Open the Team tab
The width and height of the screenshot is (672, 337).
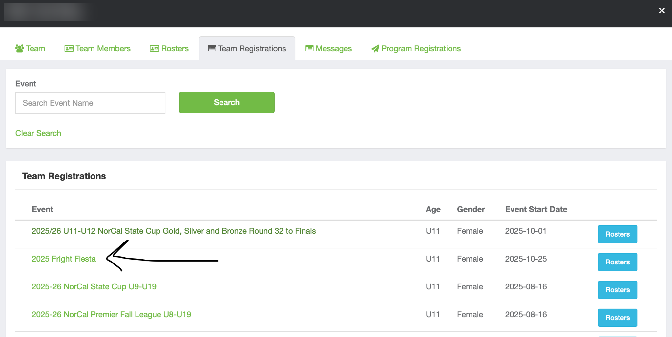(x=30, y=49)
